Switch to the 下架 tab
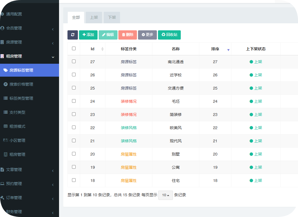This screenshot has width=298, height=217. [x=112, y=17]
